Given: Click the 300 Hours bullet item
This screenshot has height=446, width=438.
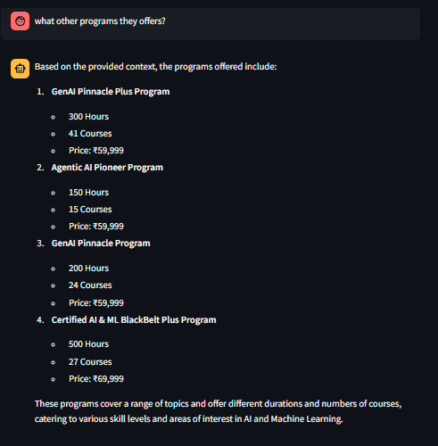Looking at the screenshot, I should (88, 117).
